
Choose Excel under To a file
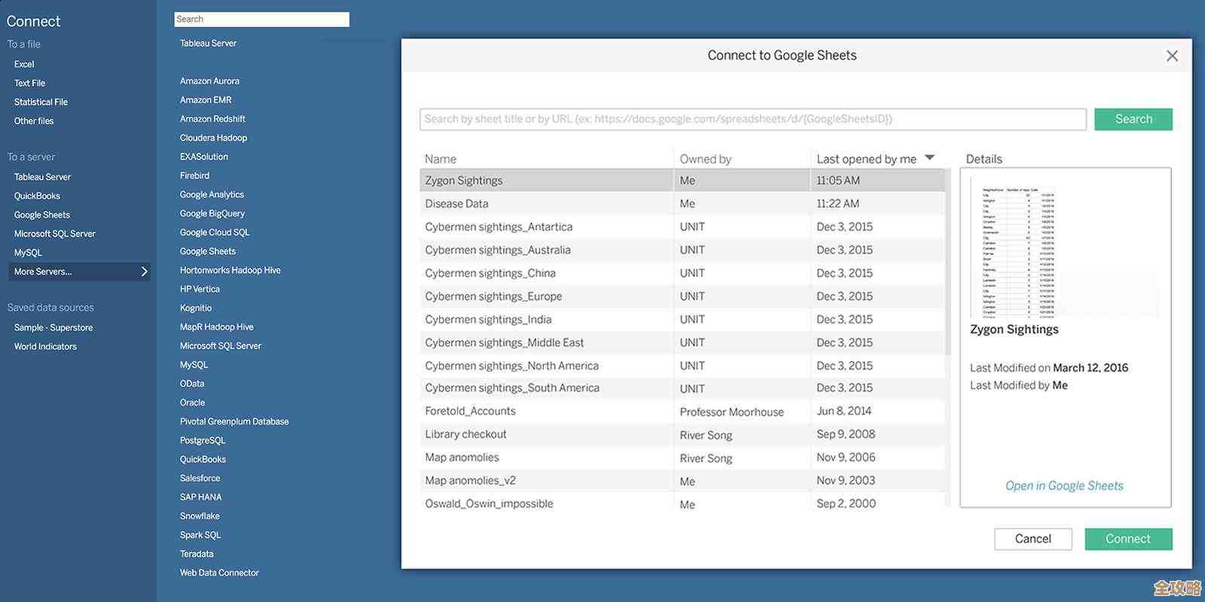24,64
